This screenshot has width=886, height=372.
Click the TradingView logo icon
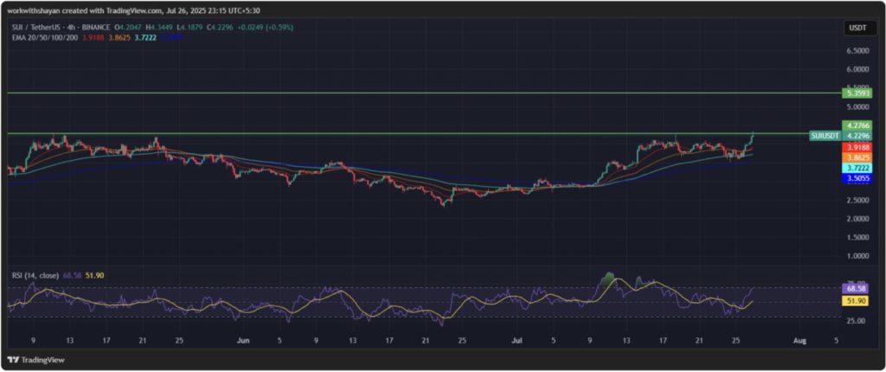coord(13,358)
